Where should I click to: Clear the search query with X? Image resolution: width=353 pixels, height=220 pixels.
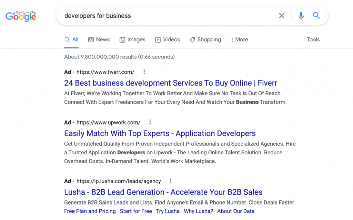click(281, 16)
